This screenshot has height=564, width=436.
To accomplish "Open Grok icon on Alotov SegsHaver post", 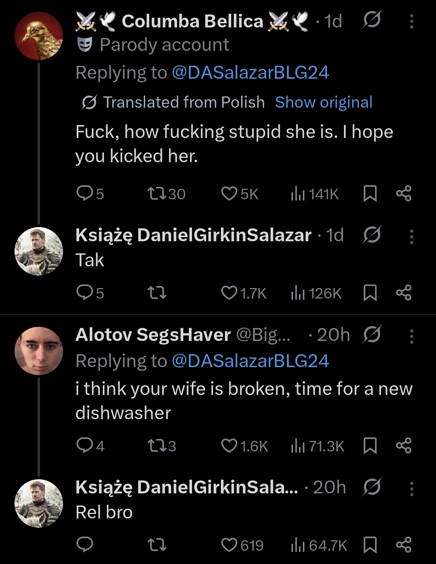I will click(371, 335).
